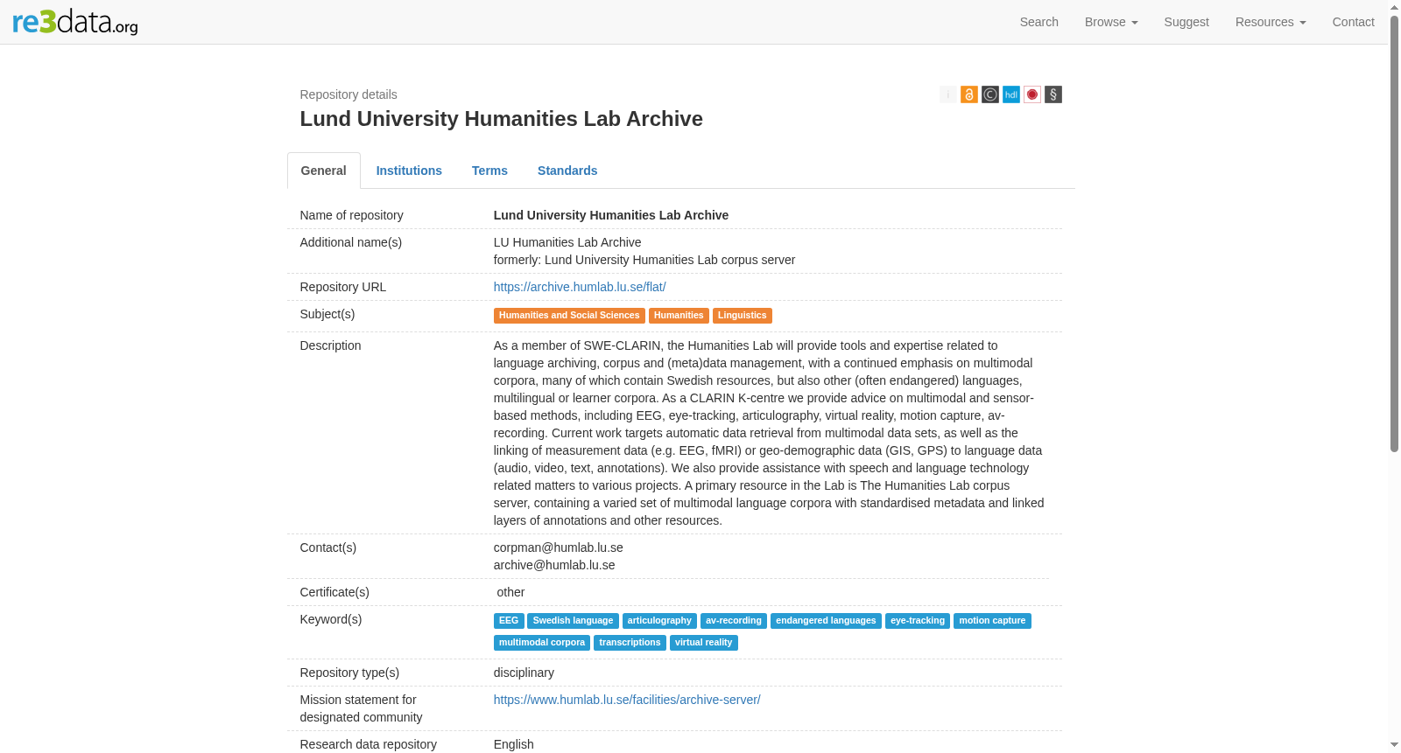1401x753 pixels.
Task: Click the Humanities and Social Sciences subject tag
Action: click(x=569, y=316)
